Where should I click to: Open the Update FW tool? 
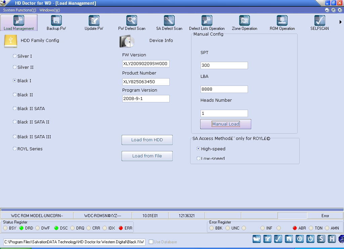click(x=94, y=23)
